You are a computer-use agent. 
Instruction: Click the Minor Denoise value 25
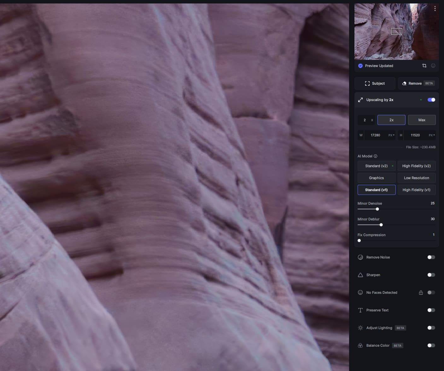coord(433,203)
